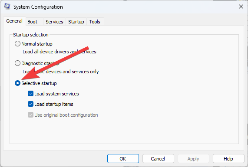
Task: Click the Cancel button
Action: click(x=158, y=159)
